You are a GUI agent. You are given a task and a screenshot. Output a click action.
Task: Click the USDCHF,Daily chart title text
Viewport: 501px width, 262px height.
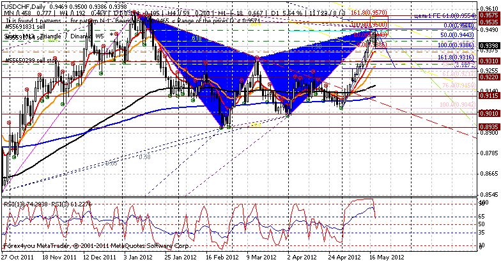[24, 6]
